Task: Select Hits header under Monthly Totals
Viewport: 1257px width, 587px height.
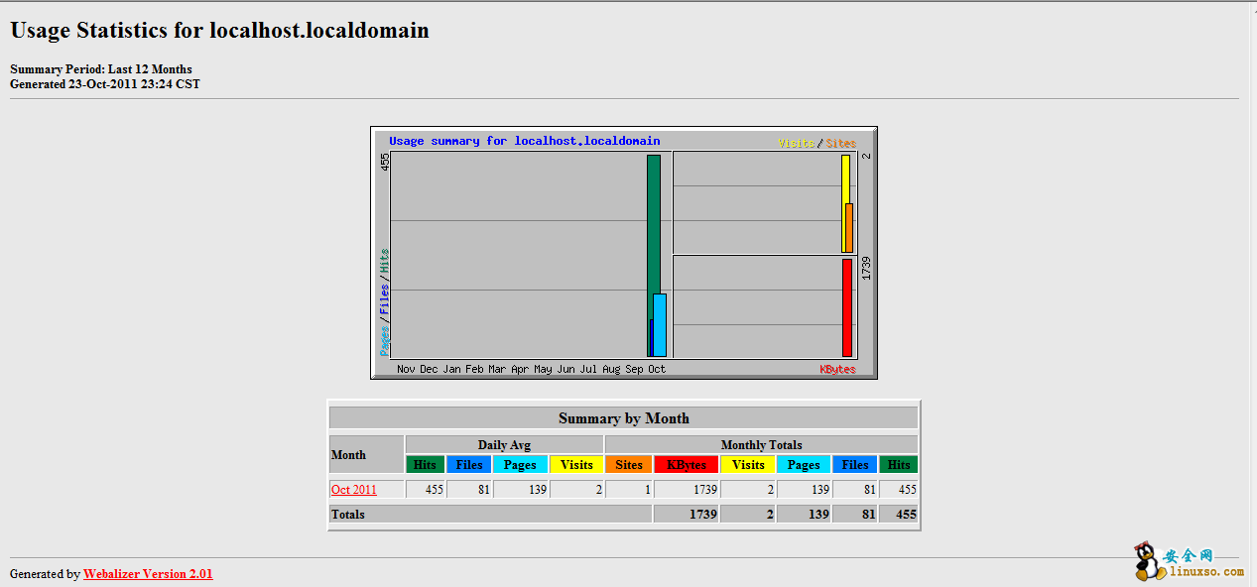Action: coord(899,465)
